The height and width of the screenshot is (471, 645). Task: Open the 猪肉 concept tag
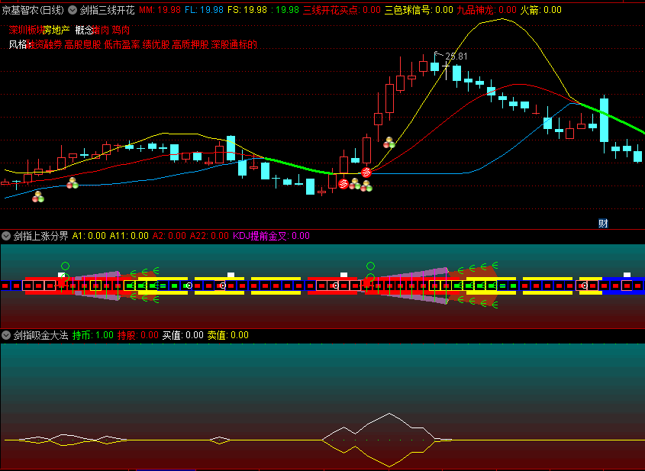tap(102, 30)
